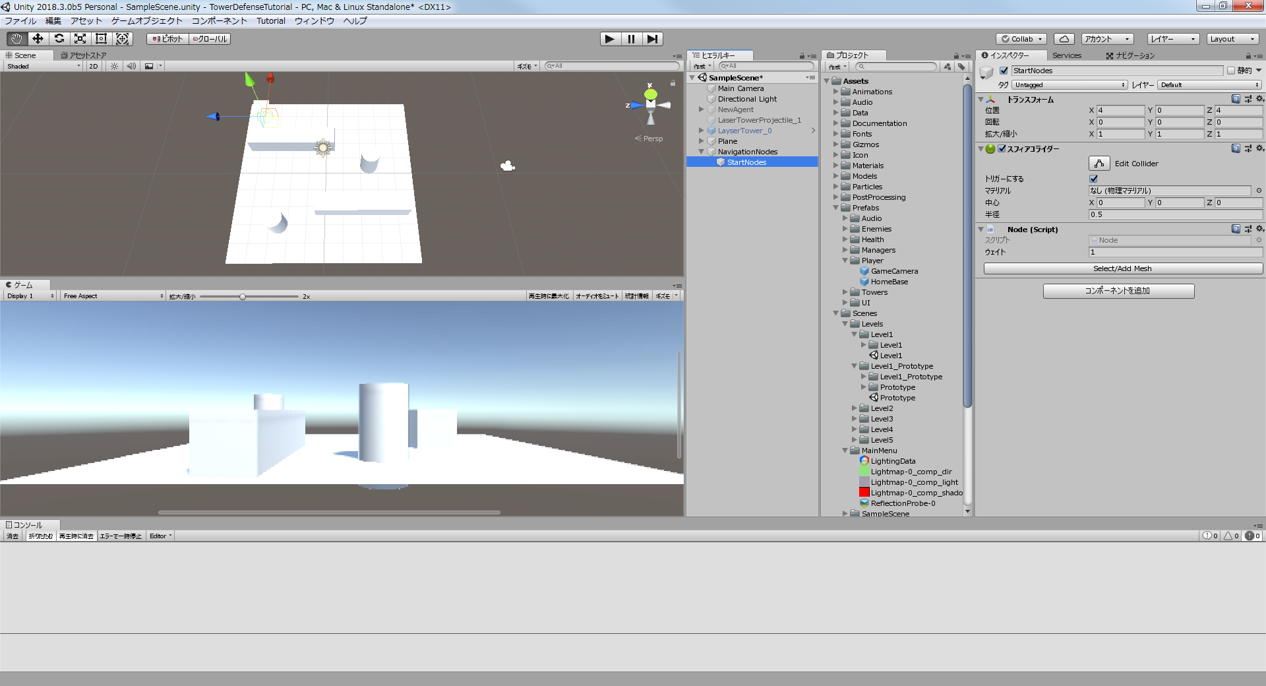The height and width of the screenshot is (686, 1266).
Task: Uncheck the Is Trigger checkbox
Action: [1094, 179]
